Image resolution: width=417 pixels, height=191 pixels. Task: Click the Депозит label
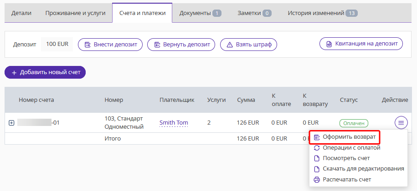(x=25, y=45)
